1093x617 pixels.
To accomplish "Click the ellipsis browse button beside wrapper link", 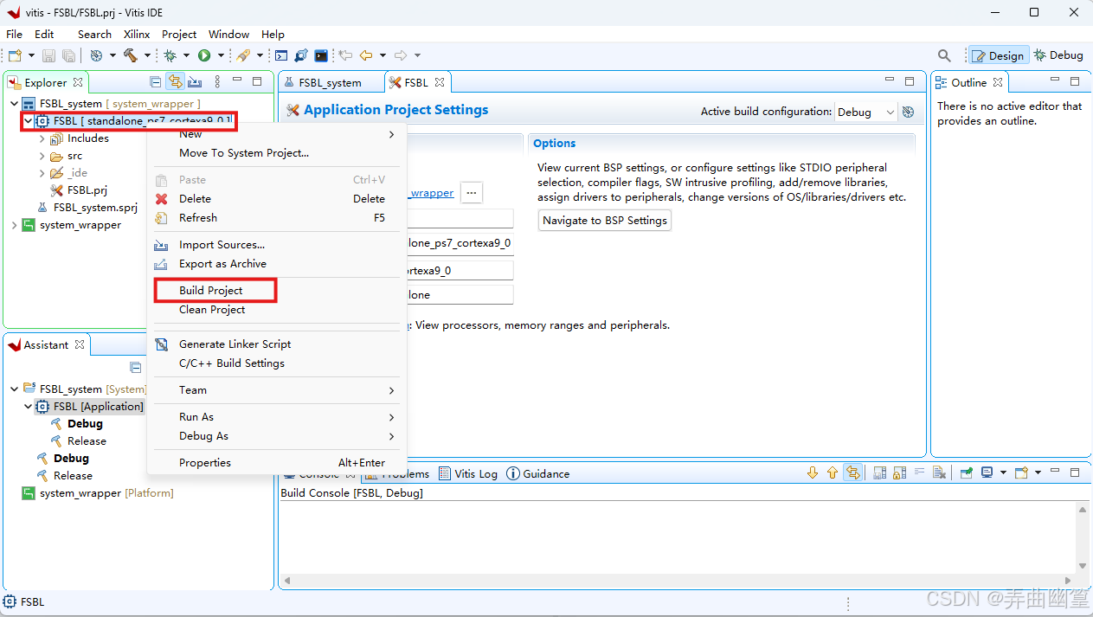I will point(471,192).
